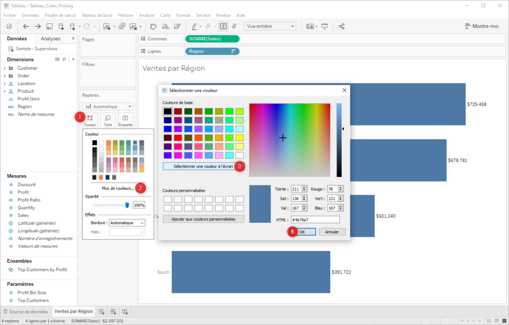Image resolution: width=509 pixels, height=325 pixels.
Task: Click the hue-saturation color field crosshair
Action: click(283, 138)
